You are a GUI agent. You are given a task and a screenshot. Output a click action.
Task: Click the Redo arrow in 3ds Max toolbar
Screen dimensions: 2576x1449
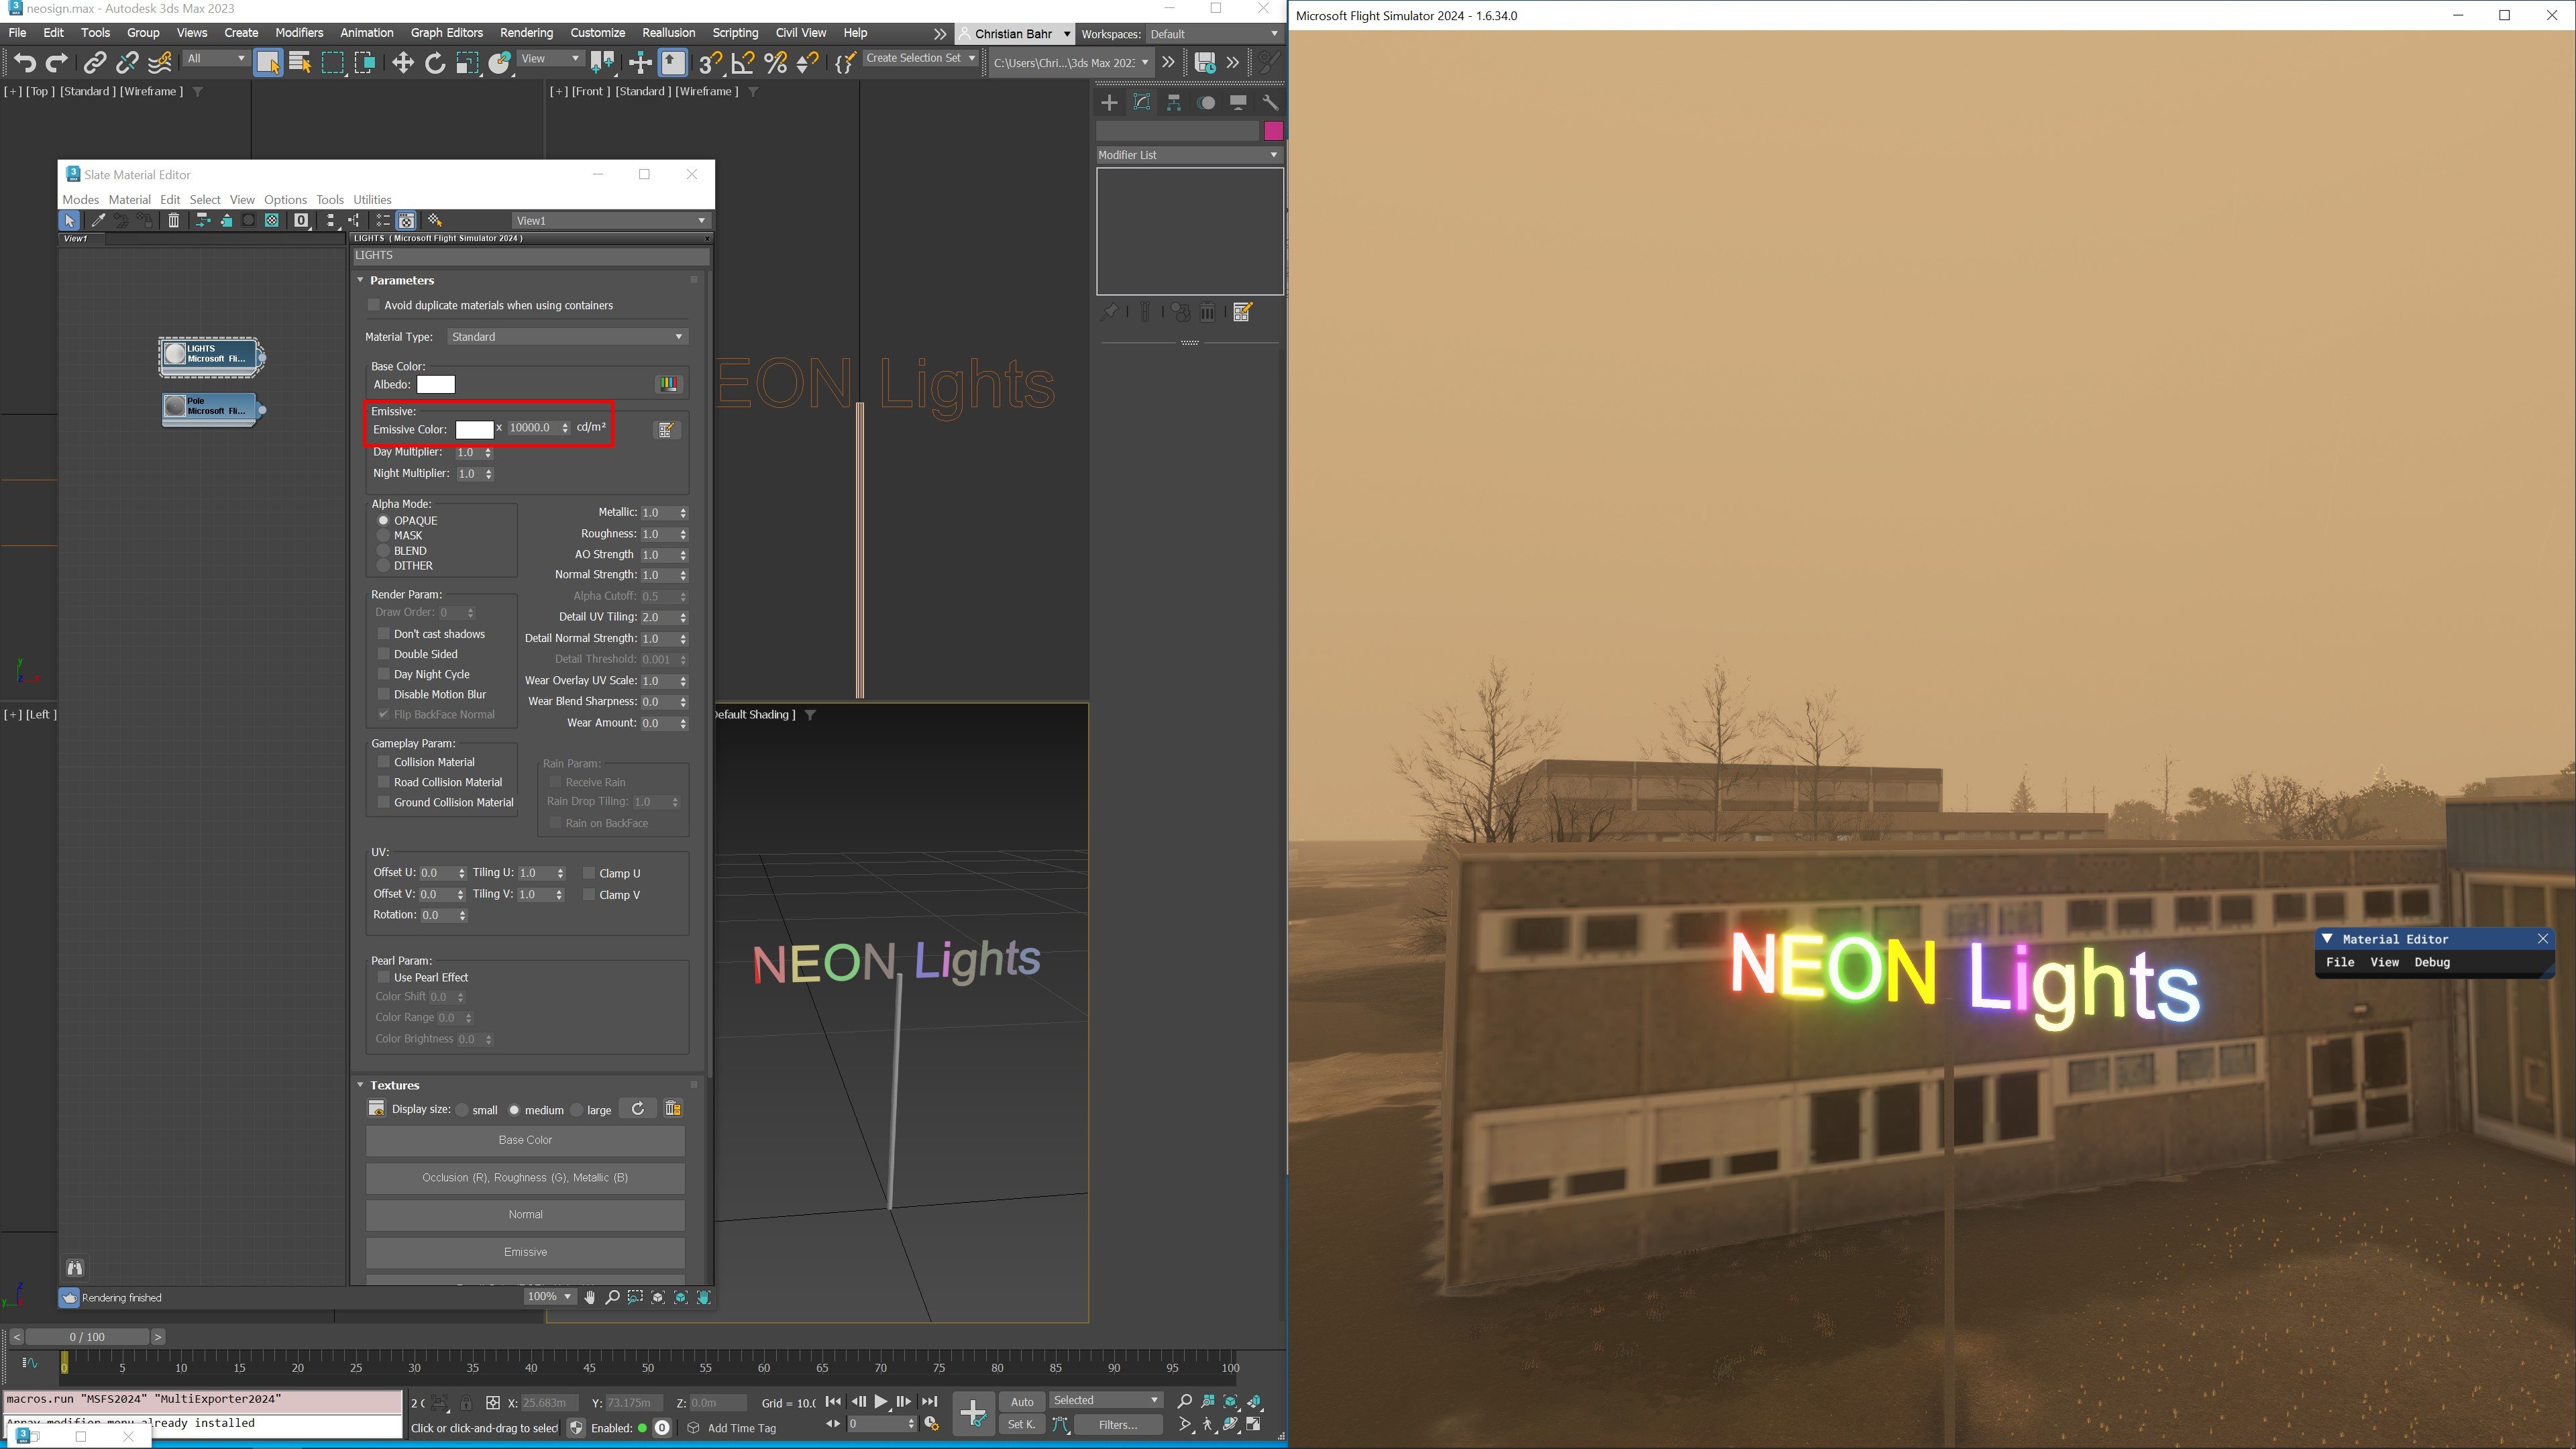coord(57,63)
